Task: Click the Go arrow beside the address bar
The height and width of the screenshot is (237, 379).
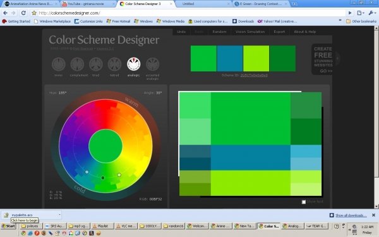Action: tap(350, 13)
